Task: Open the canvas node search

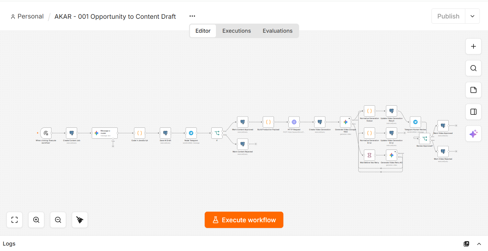Action: coord(473,68)
